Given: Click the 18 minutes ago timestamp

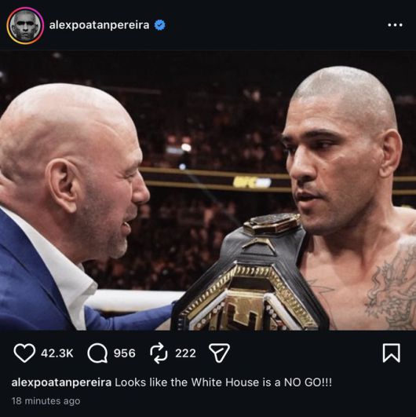Looking at the screenshot, I should (x=46, y=401).
